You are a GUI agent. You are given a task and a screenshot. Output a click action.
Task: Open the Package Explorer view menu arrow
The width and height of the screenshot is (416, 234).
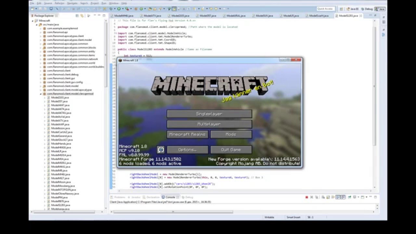(88, 16)
